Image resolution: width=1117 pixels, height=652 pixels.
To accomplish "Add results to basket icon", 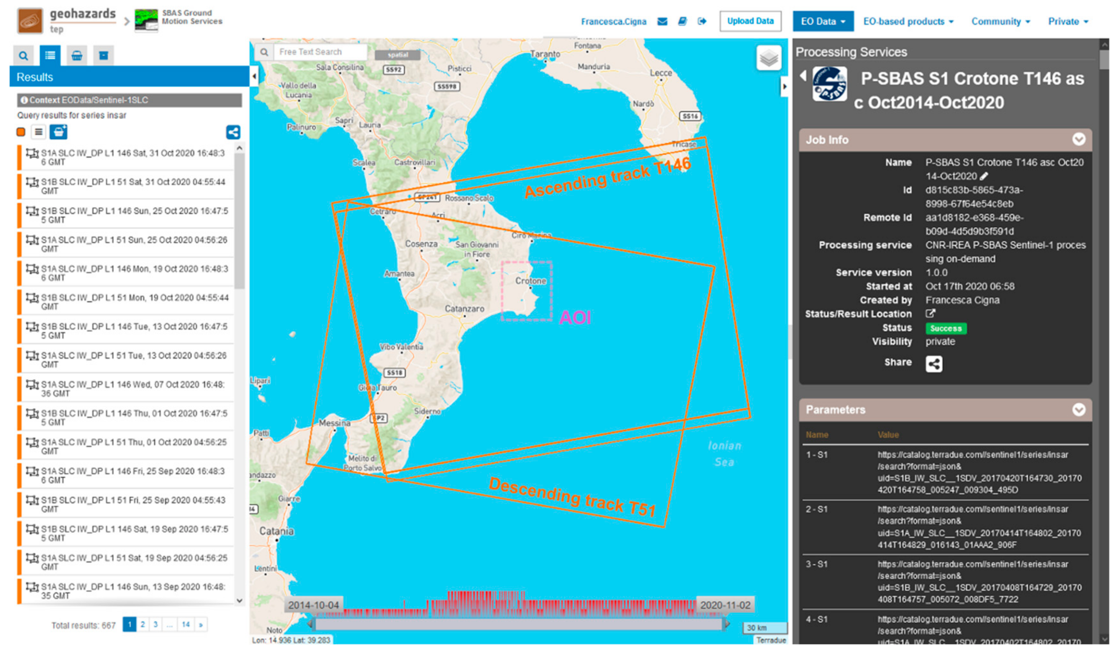I will pos(58,132).
